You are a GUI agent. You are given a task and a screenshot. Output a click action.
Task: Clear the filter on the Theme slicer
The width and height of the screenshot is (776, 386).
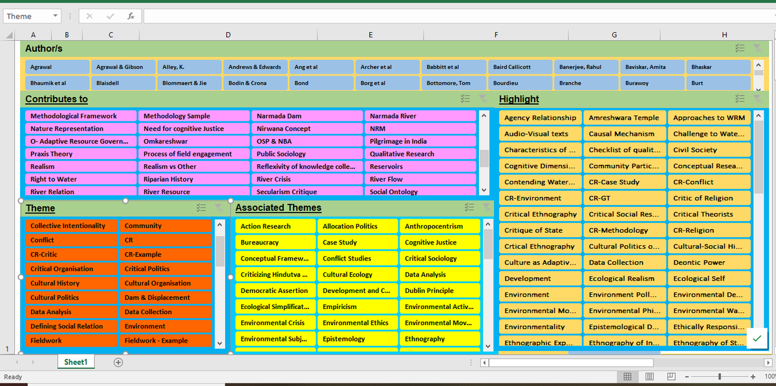(x=218, y=208)
